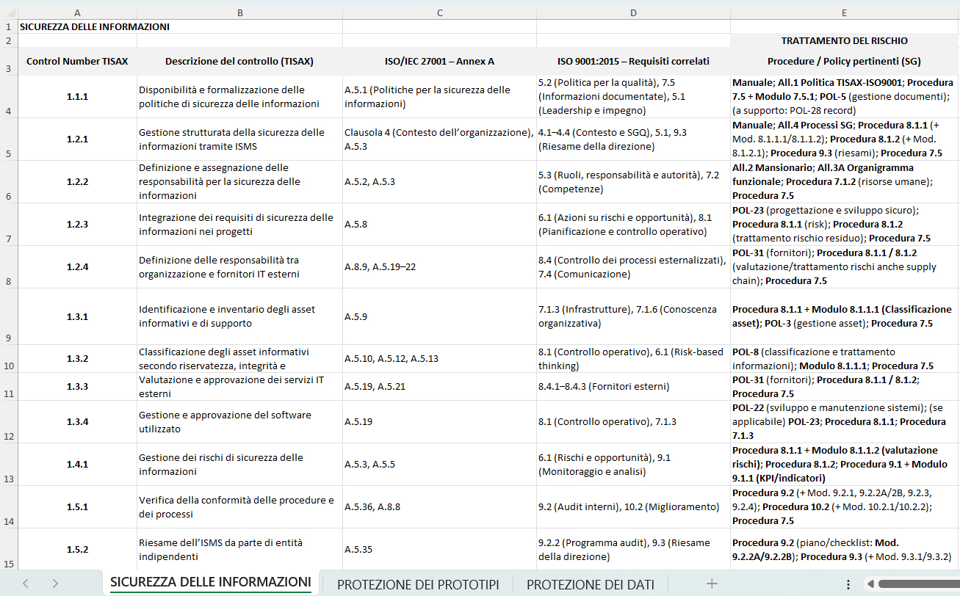Click the 'Control Number TISAX' header cell
This screenshot has height=596, width=960.
pos(77,62)
